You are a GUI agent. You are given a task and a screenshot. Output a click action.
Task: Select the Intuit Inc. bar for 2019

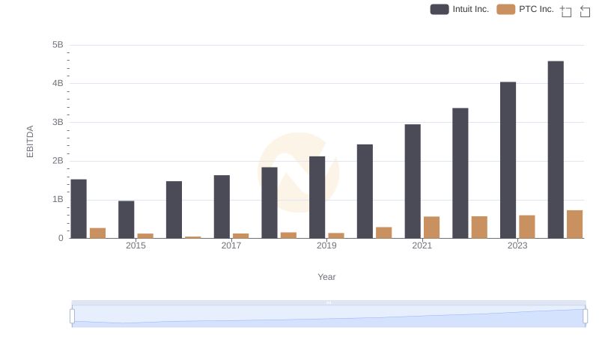(317, 198)
